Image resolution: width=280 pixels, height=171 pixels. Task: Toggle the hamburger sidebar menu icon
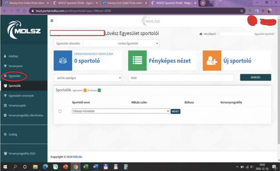click(51, 20)
